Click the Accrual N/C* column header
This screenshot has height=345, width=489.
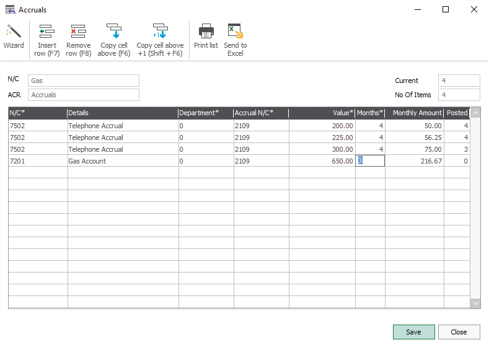261,113
